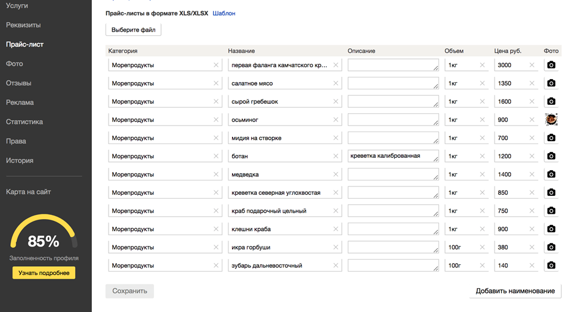Clear price 3000 with X icon
Image resolution: width=581 pixels, height=312 pixels.
pyautogui.click(x=531, y=65)
